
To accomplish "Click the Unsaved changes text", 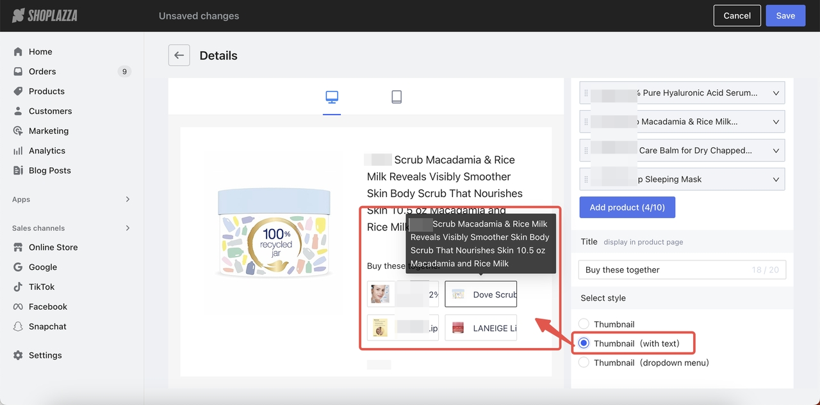I will click(199, 16).
